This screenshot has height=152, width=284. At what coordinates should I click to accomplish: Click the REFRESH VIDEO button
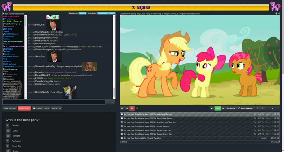pyautogui.click(x=246, y=108)
